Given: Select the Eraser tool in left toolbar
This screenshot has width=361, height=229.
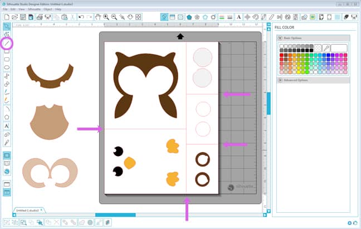Looking at the screenshot, I should pos(7,134).
